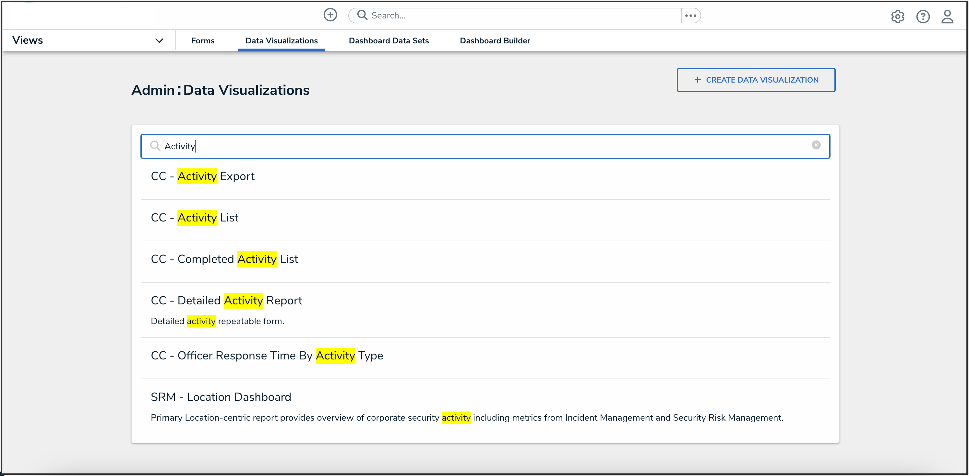Open the three-dots search options menu
Image resolution: width=969 pixels, height=476 pixels.
690,16
